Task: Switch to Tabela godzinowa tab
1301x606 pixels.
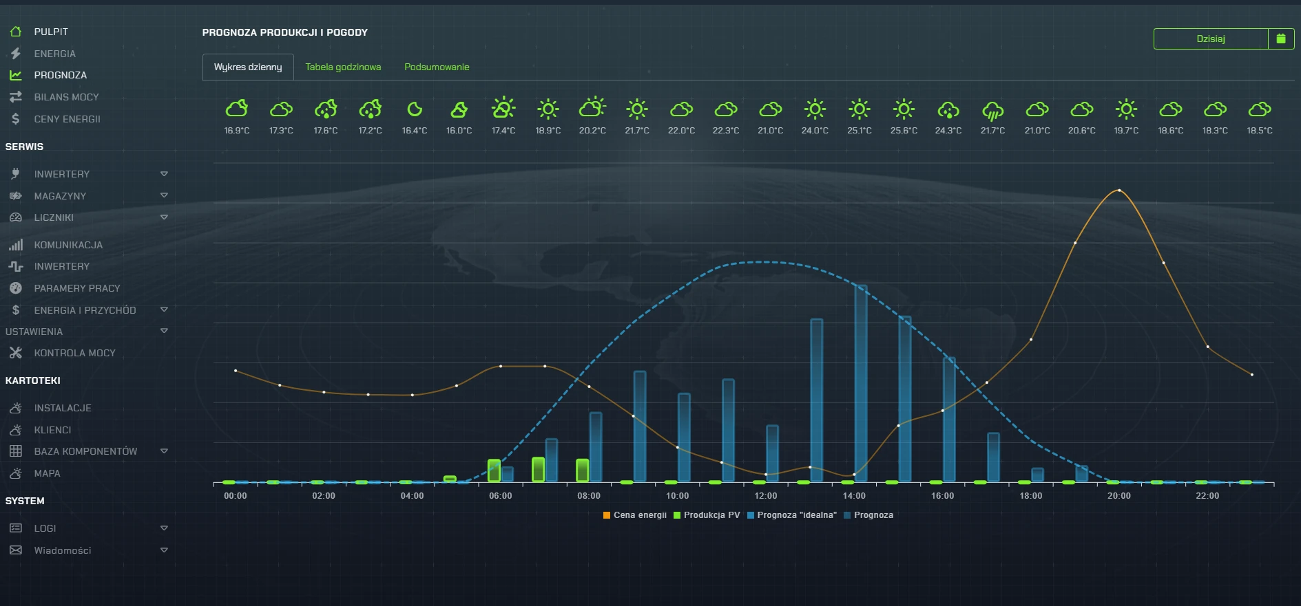Action: (x=343, y=67)
